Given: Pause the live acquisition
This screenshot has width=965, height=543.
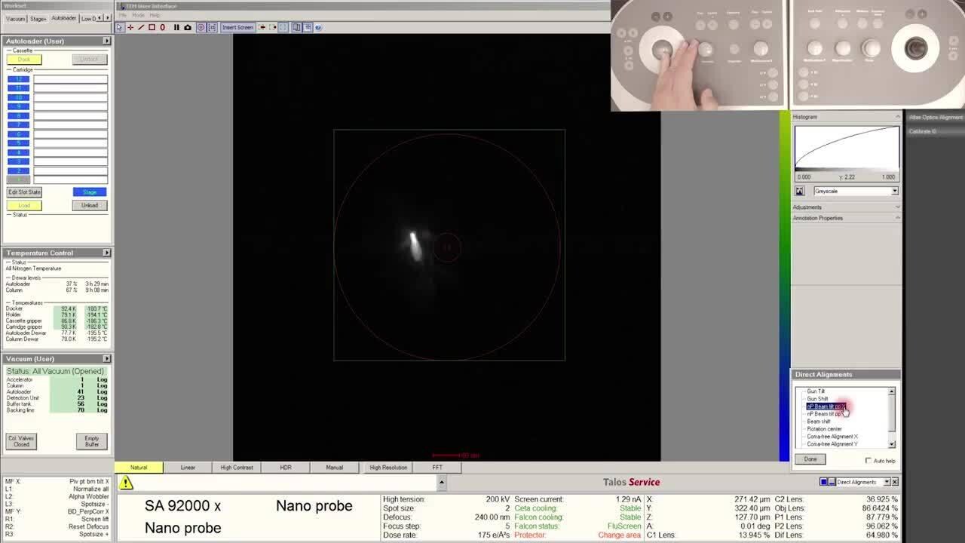Looking at the screenshot, I should (x=176, y=27).
